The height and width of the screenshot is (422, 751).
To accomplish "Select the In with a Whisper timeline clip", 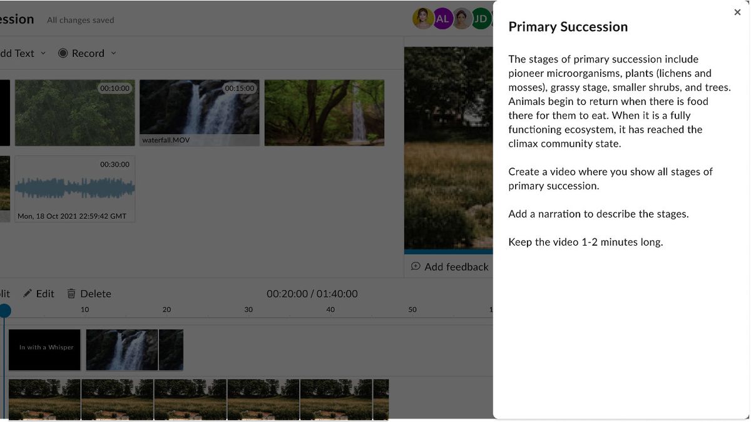I will pos(44,349).
